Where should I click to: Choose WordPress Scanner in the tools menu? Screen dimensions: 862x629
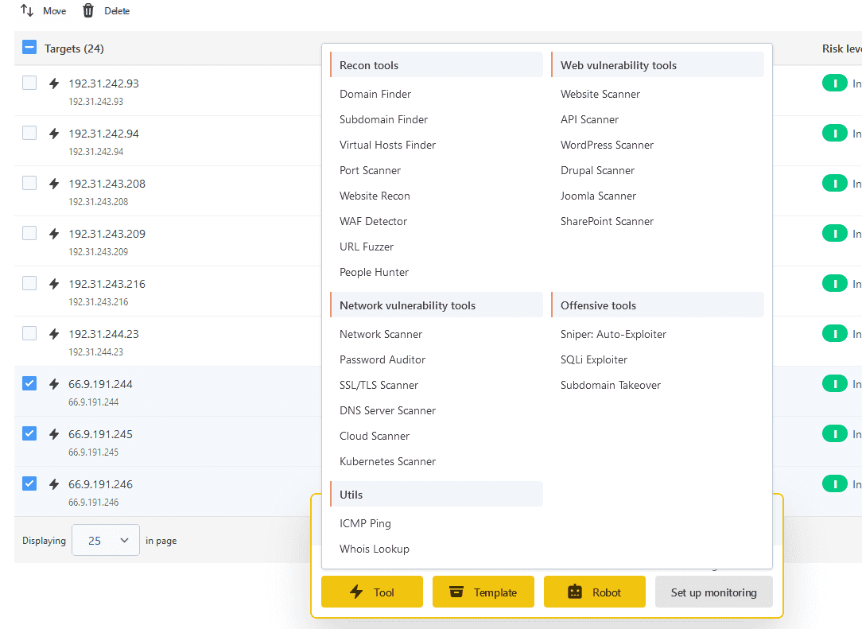click(x=607, y=145)
